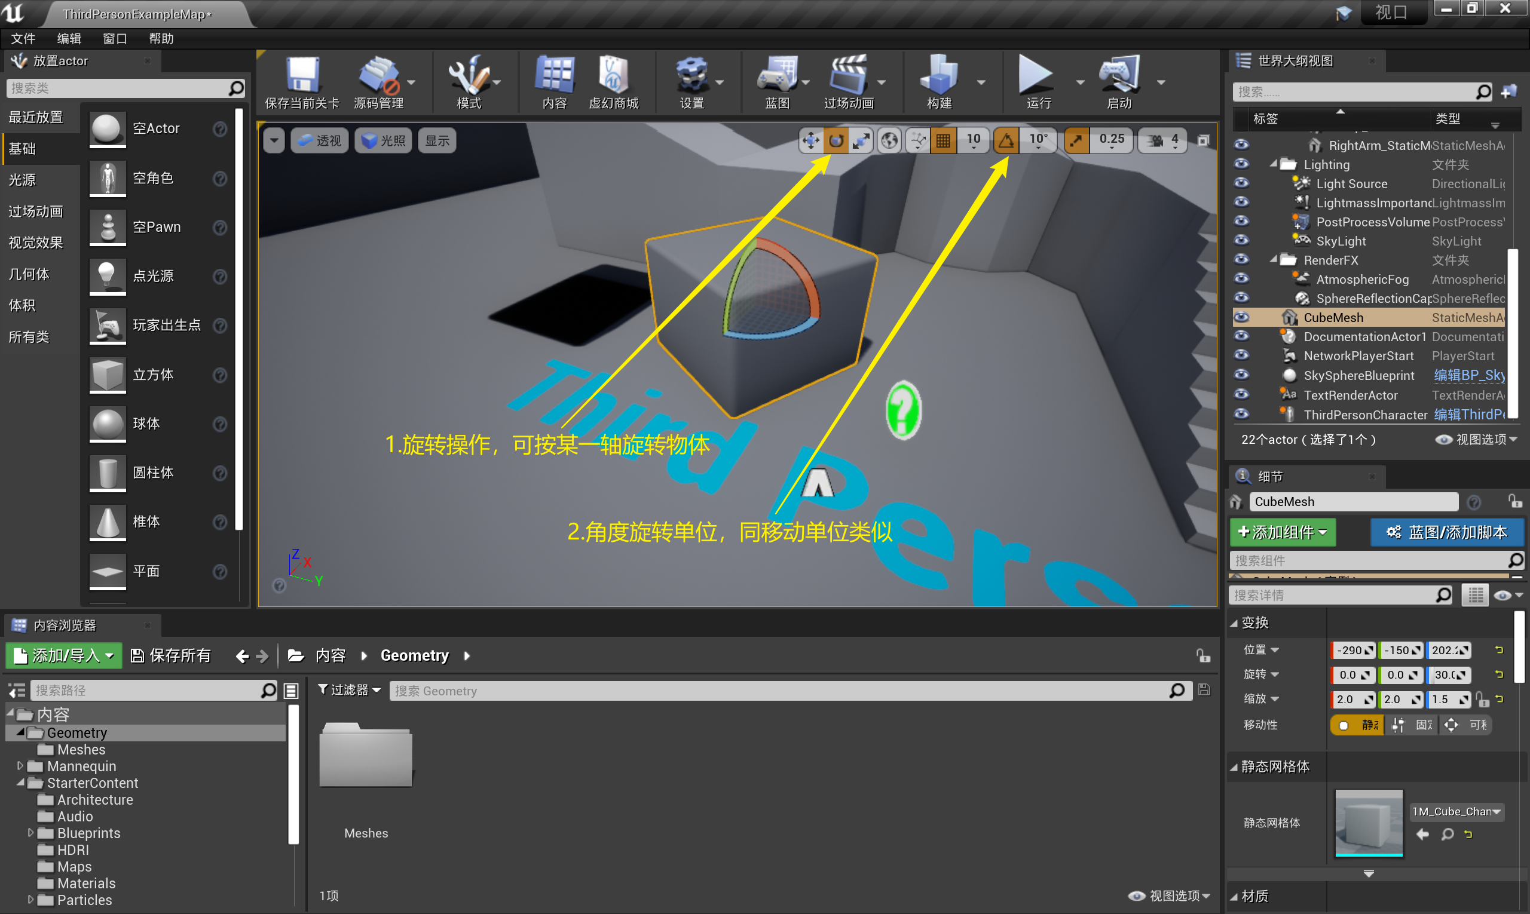
Task: Select the translate move gizmo tool
Action: (x=810, y=141)
